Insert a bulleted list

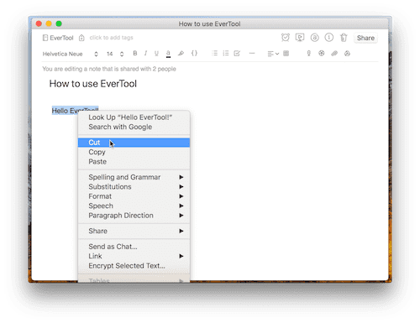point(215,53)
